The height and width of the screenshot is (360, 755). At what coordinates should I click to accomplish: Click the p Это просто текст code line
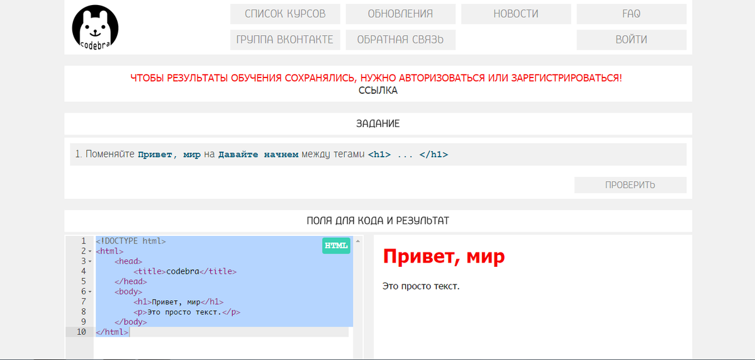pyautogui.click(x=187, y=312)
